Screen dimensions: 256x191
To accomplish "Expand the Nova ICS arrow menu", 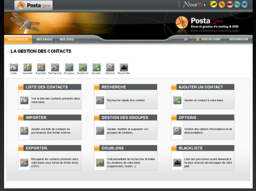I will click(205, 5).
